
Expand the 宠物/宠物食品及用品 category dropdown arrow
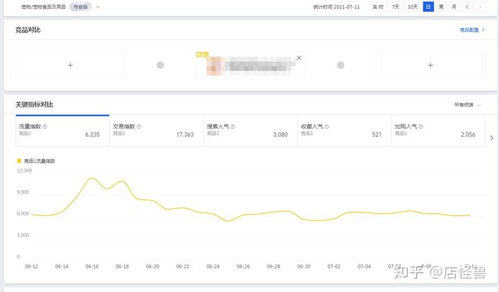pos(98,7)
